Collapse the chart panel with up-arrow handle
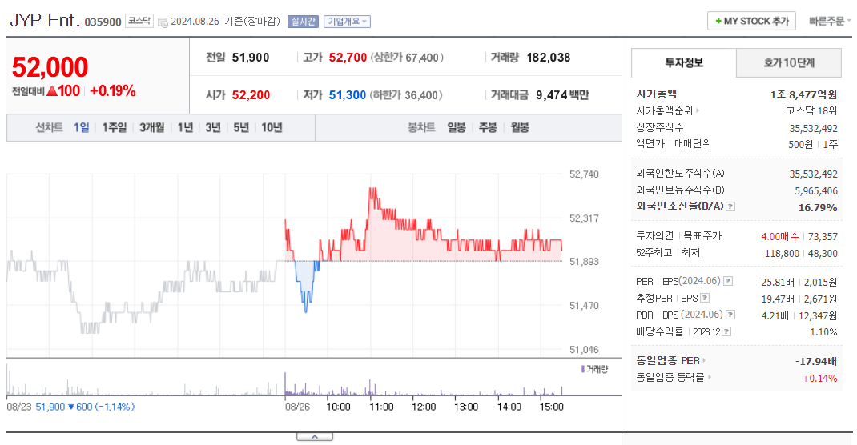 click(x=315, y=437)
